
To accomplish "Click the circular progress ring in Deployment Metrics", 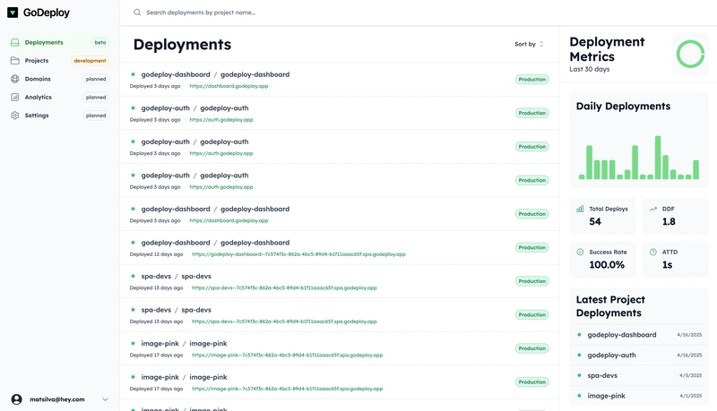I will [690, 55].
